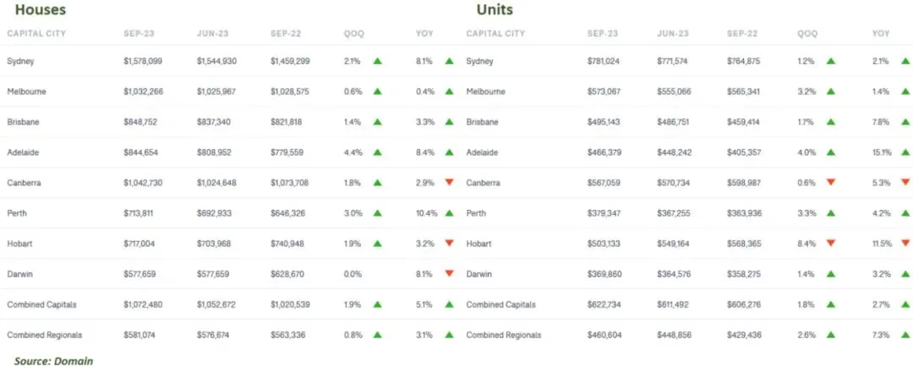Image resolution: width=913 pixels, height=378 pixels.
Task: Click the Source: Domain text
Action: 53,361
